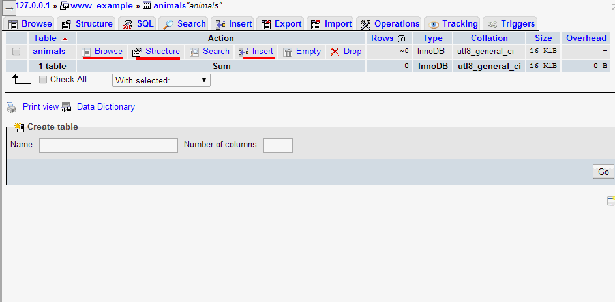Open the animals table name link

click(49, 52)
